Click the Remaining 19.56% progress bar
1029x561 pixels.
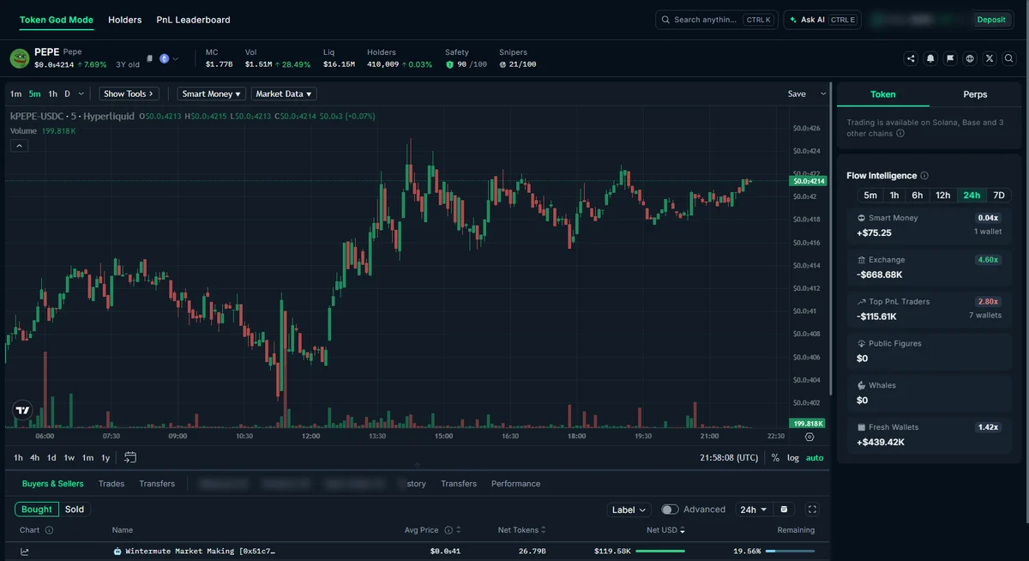[x=789, y=551]
